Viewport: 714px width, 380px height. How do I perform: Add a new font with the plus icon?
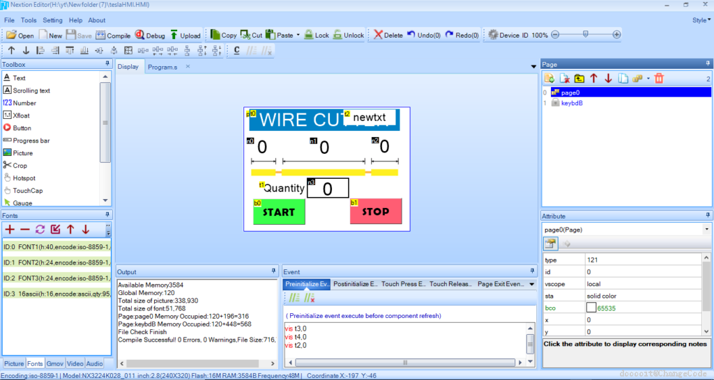click(x=10, y=229)
